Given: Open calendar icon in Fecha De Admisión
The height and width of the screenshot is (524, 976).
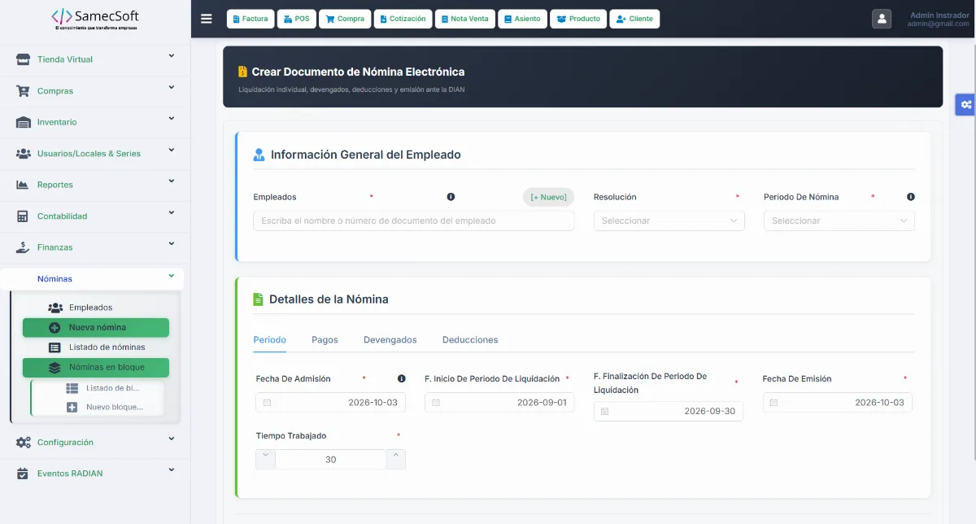Looking at the screenshot, I should 267,403.
